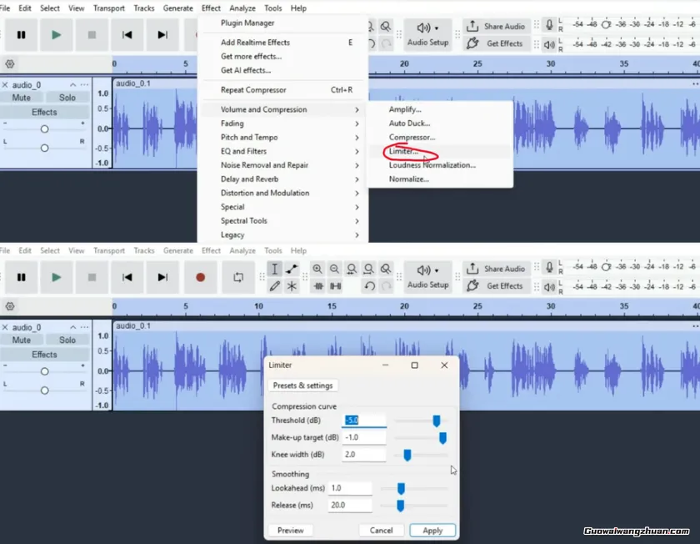Viewport: 700px width, 544px height.
Task: Open the Presets & settings dropdown
Action: tap(302, 385)
